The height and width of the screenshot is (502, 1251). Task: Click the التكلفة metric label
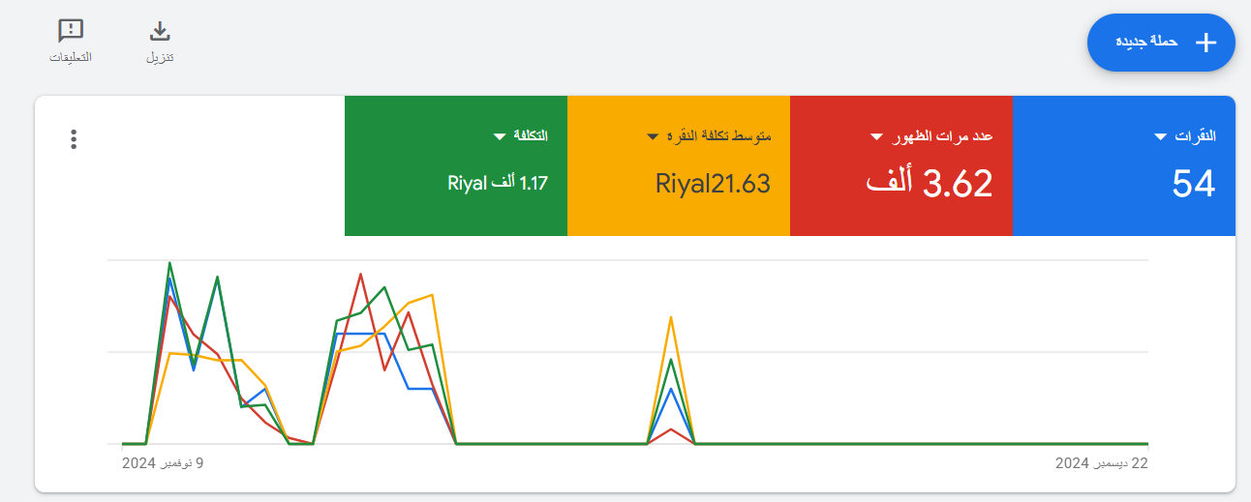(x=530, y=136)
